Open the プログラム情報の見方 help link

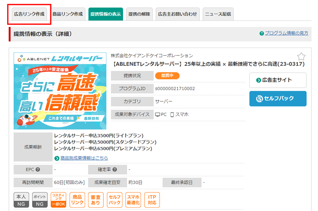(286, 33)
